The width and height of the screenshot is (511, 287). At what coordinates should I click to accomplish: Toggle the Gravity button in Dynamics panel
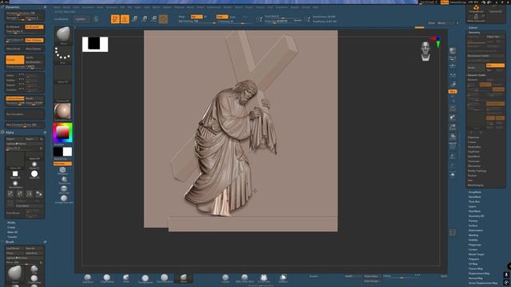click(x=15, y=60)
